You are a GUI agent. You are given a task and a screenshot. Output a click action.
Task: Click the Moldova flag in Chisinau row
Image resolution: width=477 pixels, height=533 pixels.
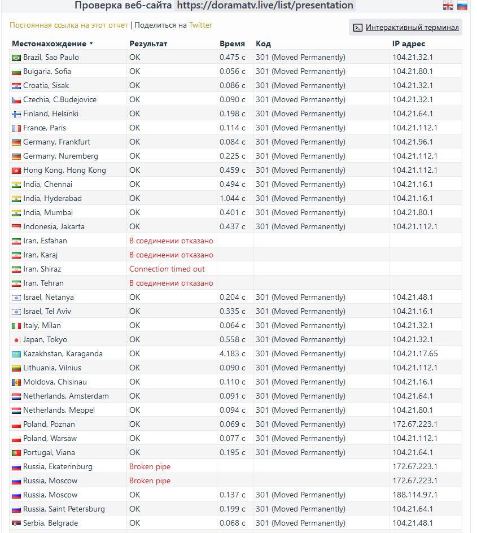(x=16, y=382)
